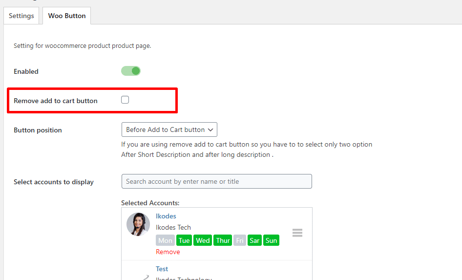
Task: Click the drag handle icon for Ikodes account
Action: [x=297, y=233]
